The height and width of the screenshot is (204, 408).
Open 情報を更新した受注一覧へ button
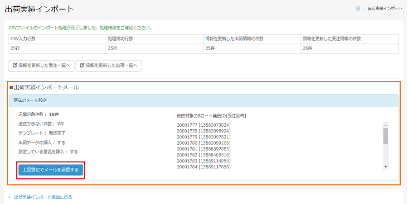41,66
